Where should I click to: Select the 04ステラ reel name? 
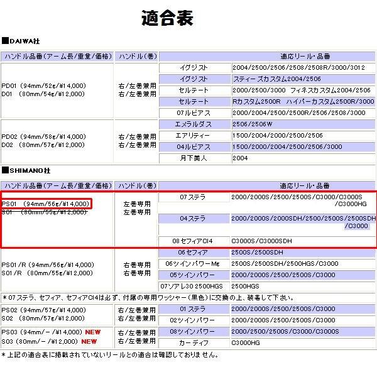(193, 219)
